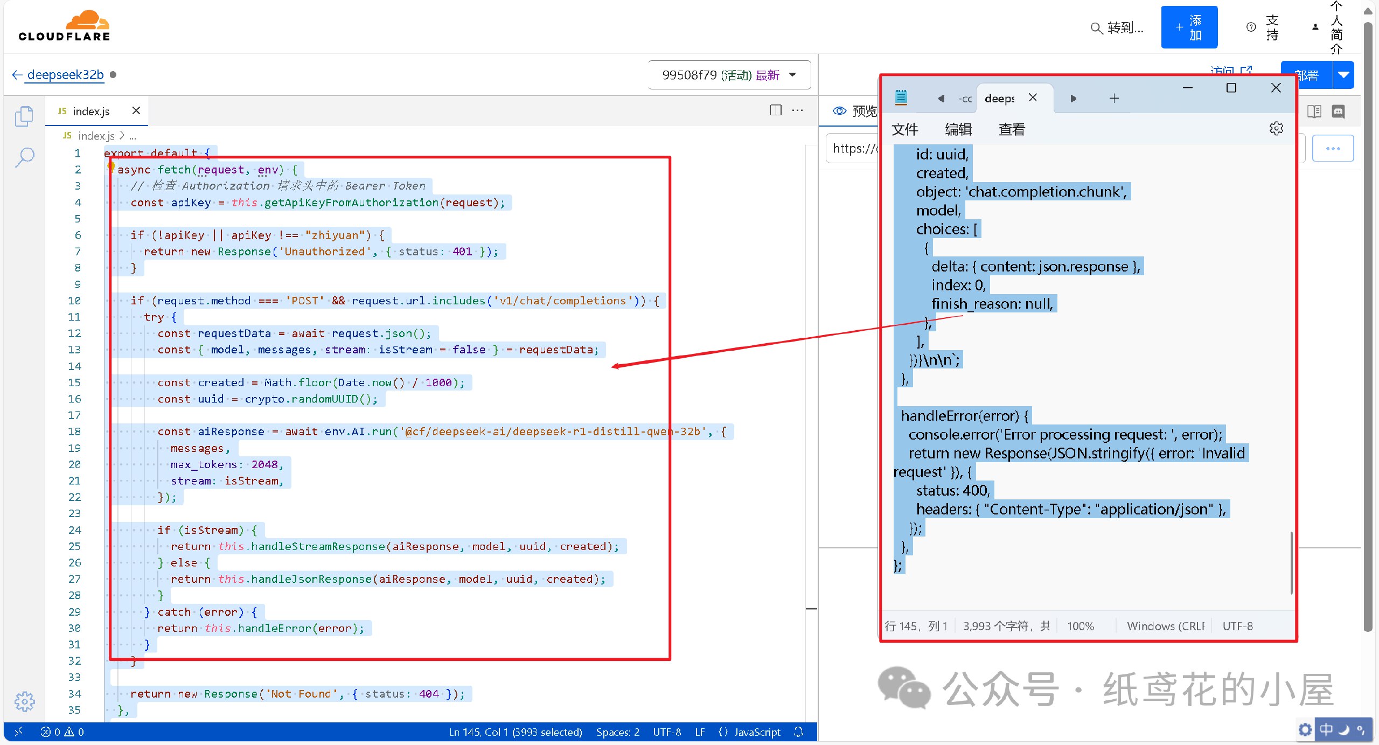Close the deeps Notepad tab
1379x745 pixels.
(x=1033, y=98)
